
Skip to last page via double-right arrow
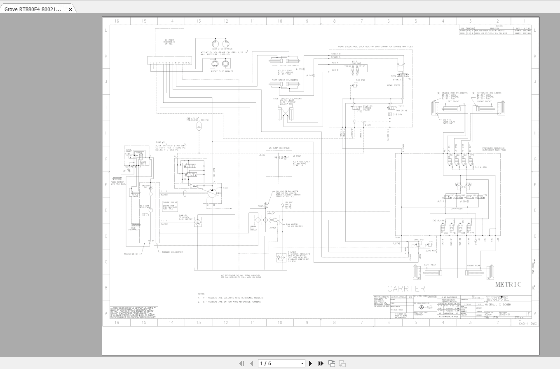click(x=321, y=363)
